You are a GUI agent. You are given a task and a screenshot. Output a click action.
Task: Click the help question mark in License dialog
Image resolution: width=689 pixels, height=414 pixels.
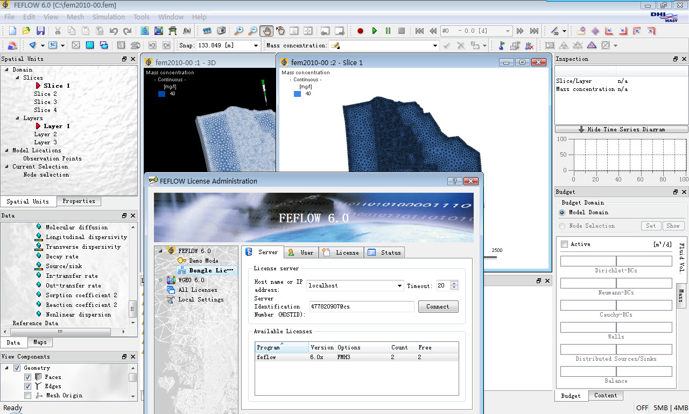coord(454,181)
